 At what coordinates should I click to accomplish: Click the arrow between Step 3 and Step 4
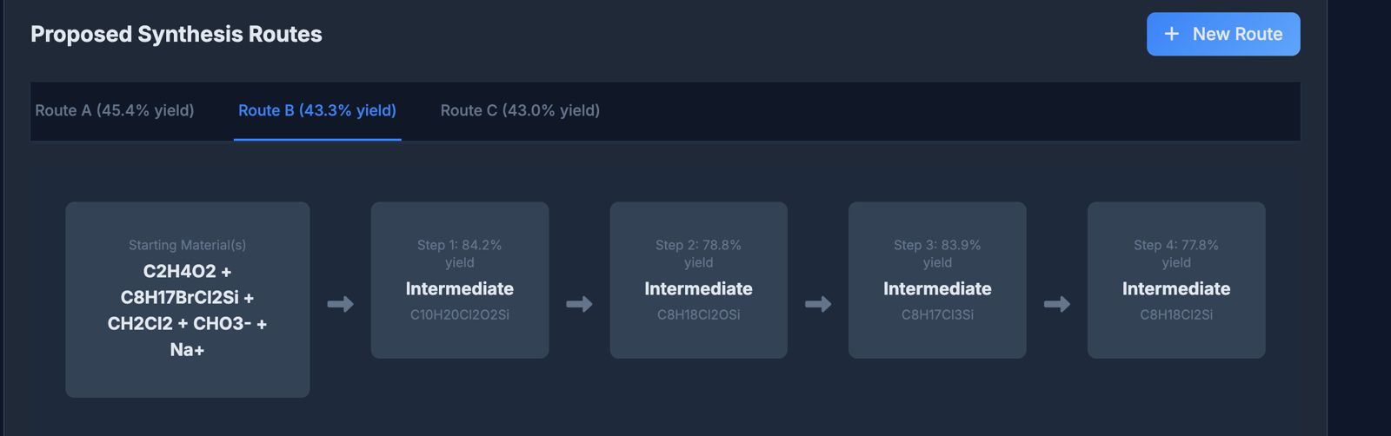[x=1056, y=304]
